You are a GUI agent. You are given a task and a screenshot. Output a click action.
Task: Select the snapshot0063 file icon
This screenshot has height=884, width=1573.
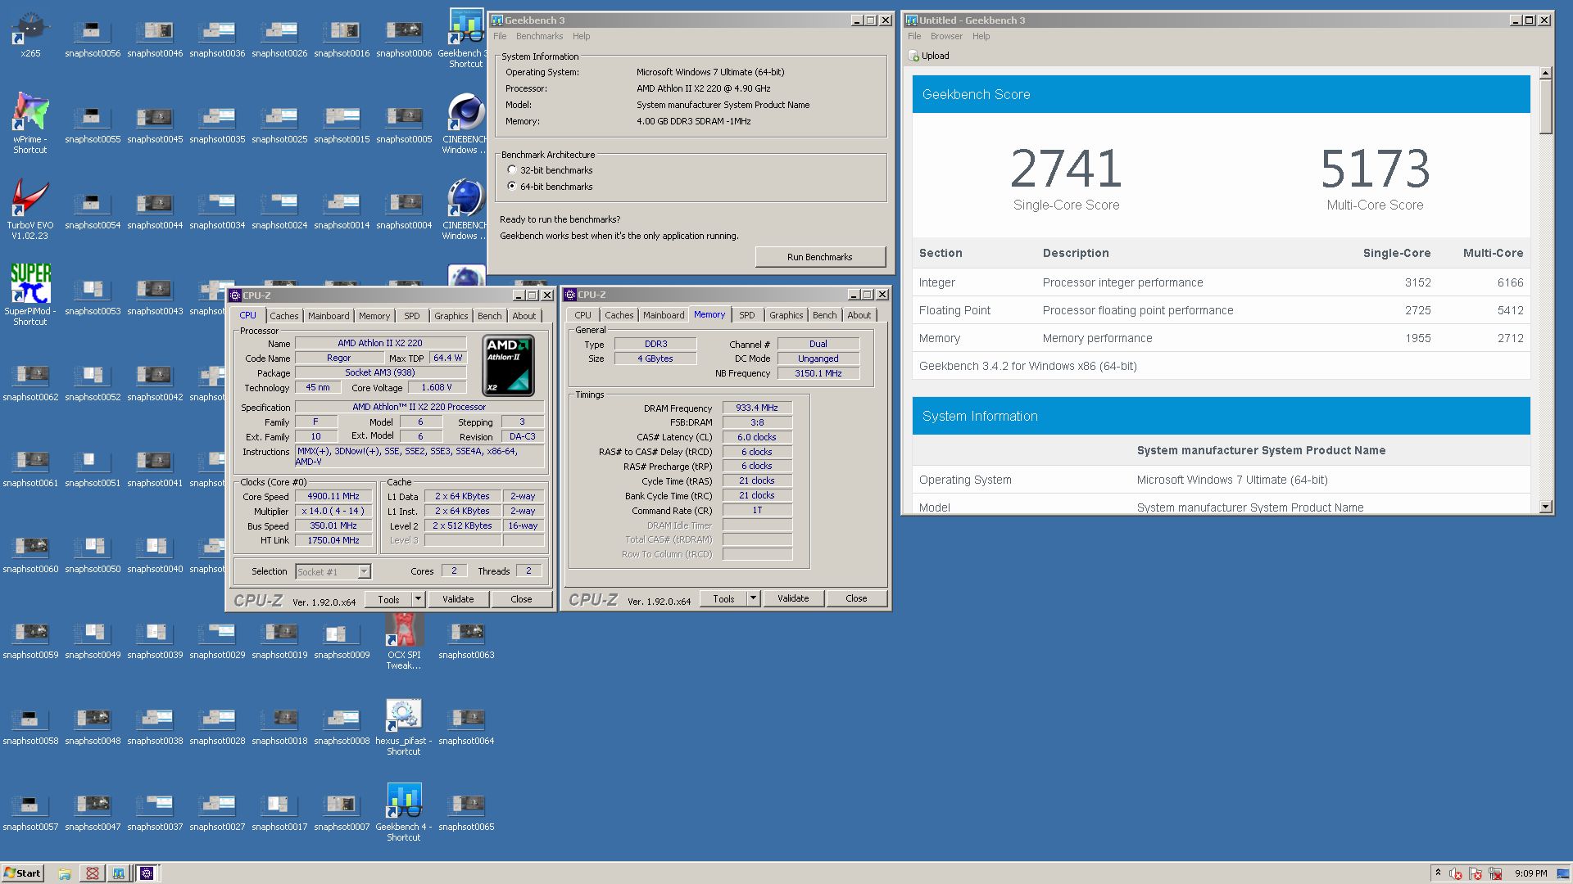(x=466, y=640)
